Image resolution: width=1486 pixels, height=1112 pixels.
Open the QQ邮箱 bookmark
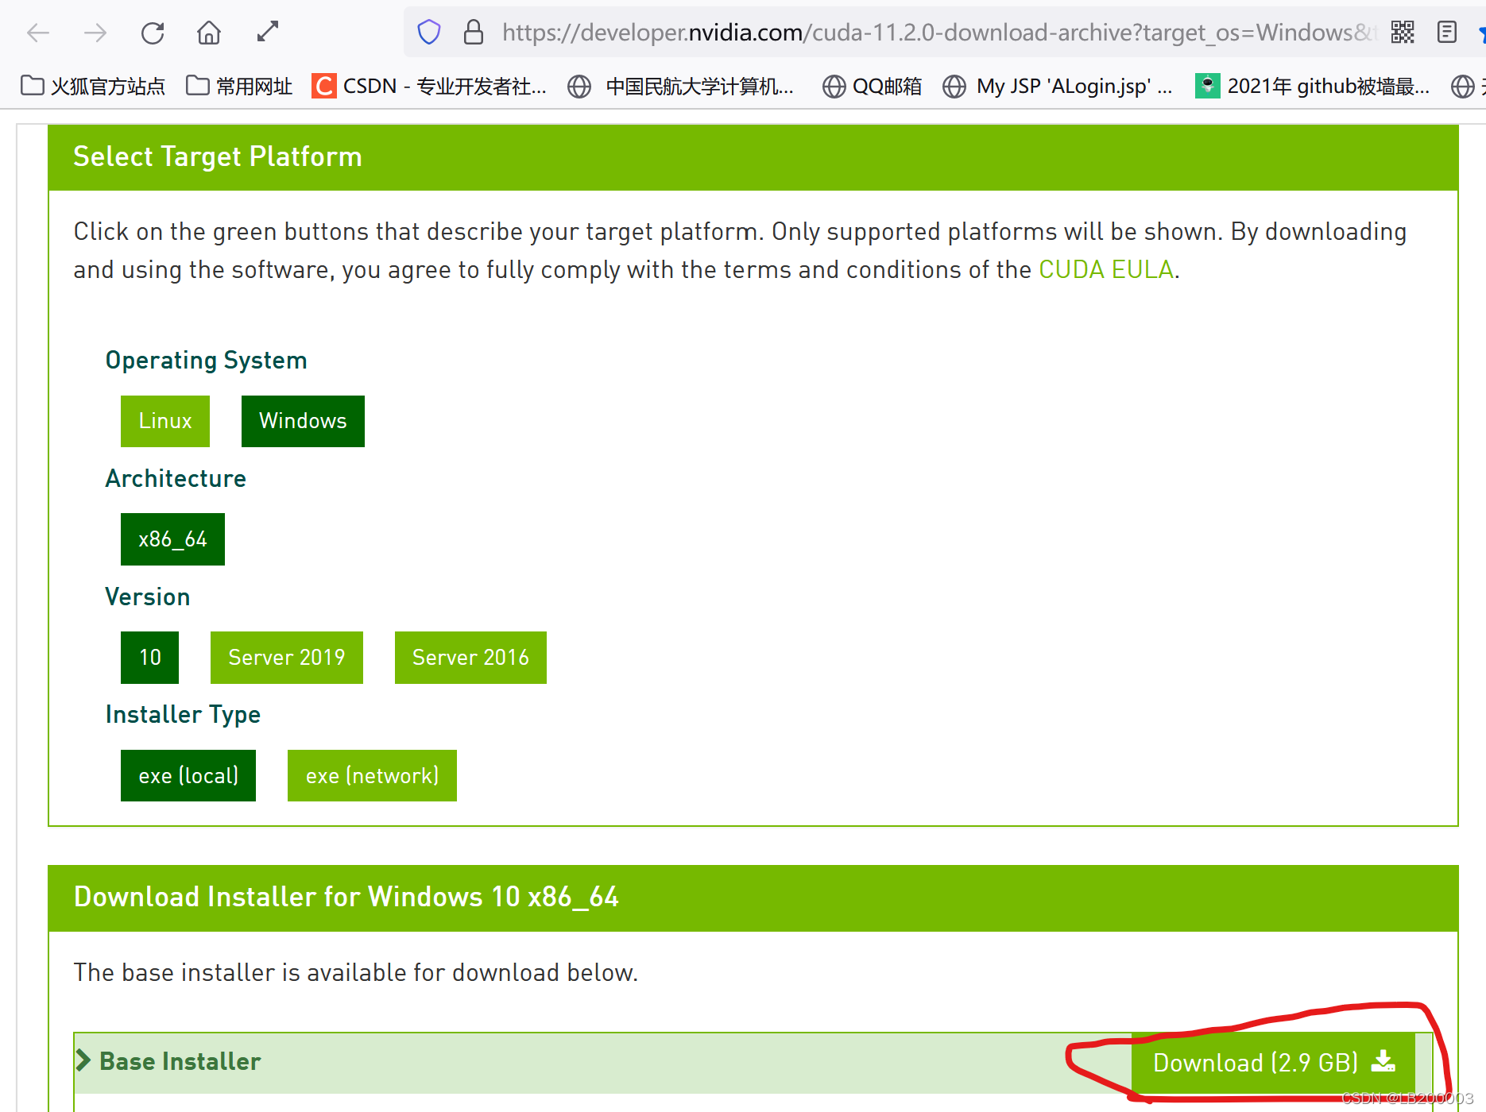872,86
